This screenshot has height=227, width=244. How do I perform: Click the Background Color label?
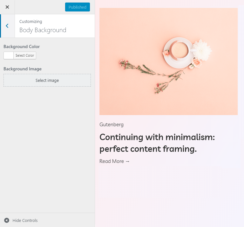coord(22,46)
